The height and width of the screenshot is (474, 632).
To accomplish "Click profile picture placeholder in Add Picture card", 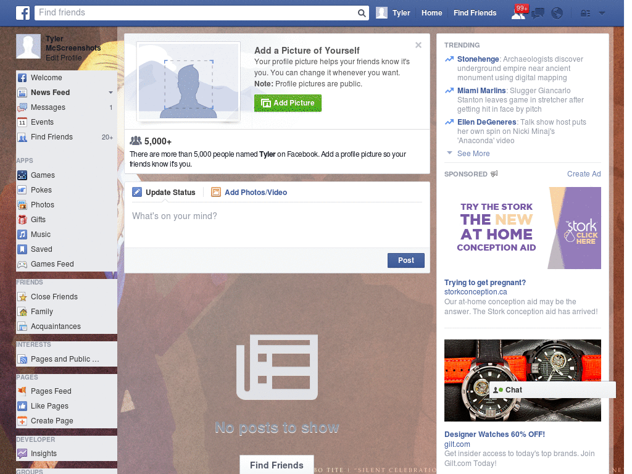I will coord(188,82).
